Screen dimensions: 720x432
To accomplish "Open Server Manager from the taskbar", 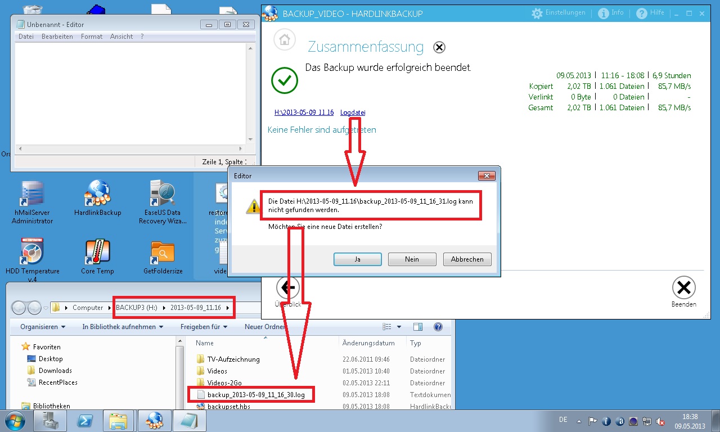I will point(51,421).
